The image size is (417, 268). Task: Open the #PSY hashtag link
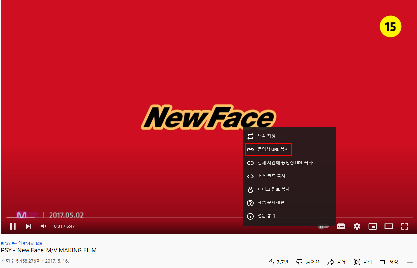[6, 243]
